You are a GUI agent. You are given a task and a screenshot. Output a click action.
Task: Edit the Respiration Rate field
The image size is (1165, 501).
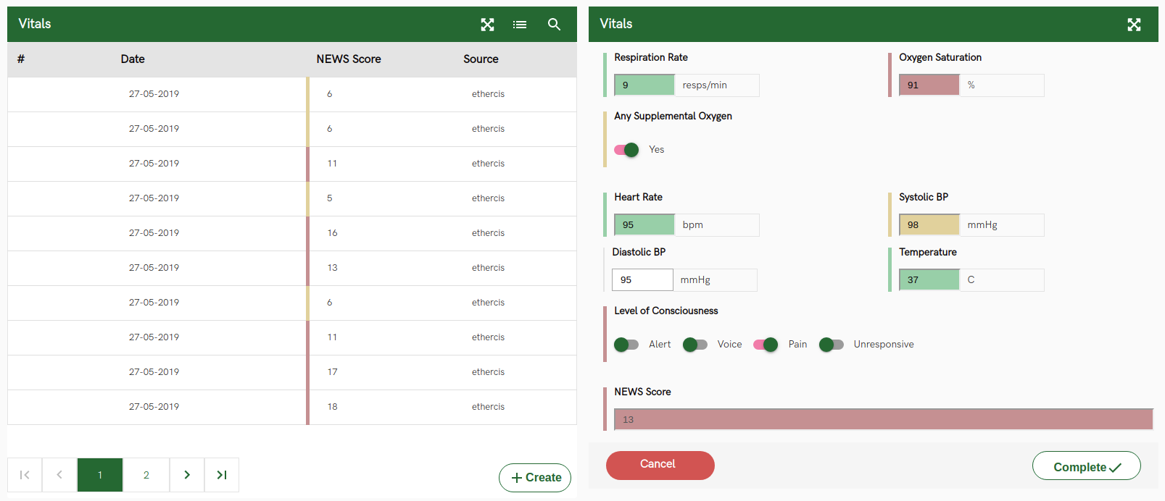tap(644, 85)
